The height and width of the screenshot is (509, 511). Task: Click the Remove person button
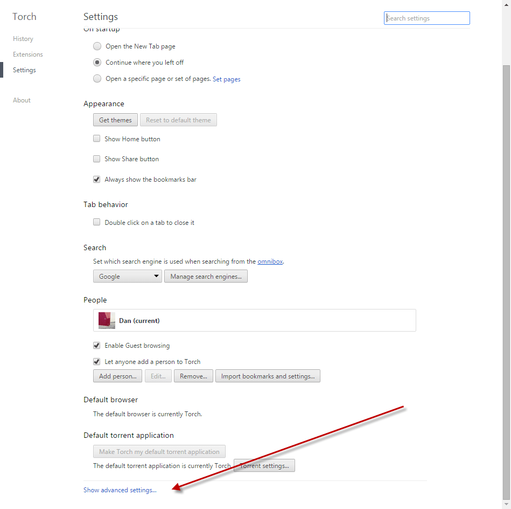194,376
